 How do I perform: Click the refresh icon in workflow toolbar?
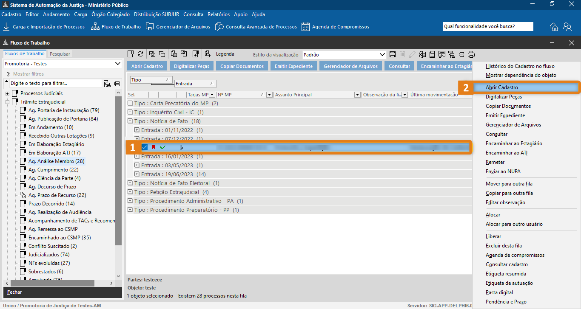[x=140, y=54]
